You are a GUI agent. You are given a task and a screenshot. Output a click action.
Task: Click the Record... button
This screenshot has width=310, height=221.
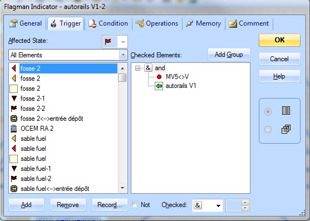point(110,205)
